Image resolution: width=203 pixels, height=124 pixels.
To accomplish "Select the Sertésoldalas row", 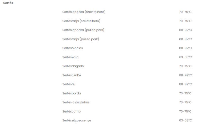I will tap(73, 48).
